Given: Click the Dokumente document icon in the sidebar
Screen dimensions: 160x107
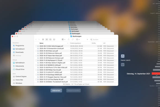Looking at the screenshot, I should [14, 66].
